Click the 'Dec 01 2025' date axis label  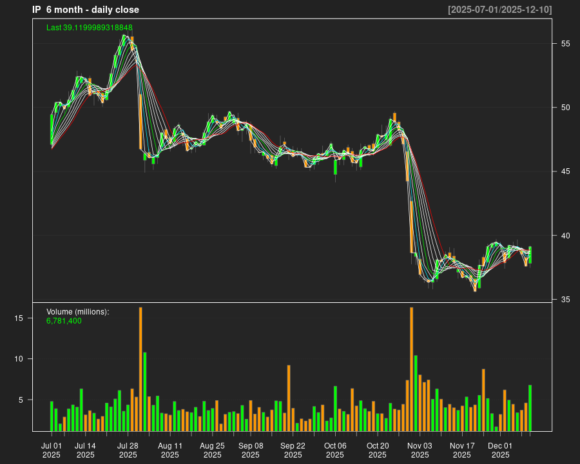point(500,450)
